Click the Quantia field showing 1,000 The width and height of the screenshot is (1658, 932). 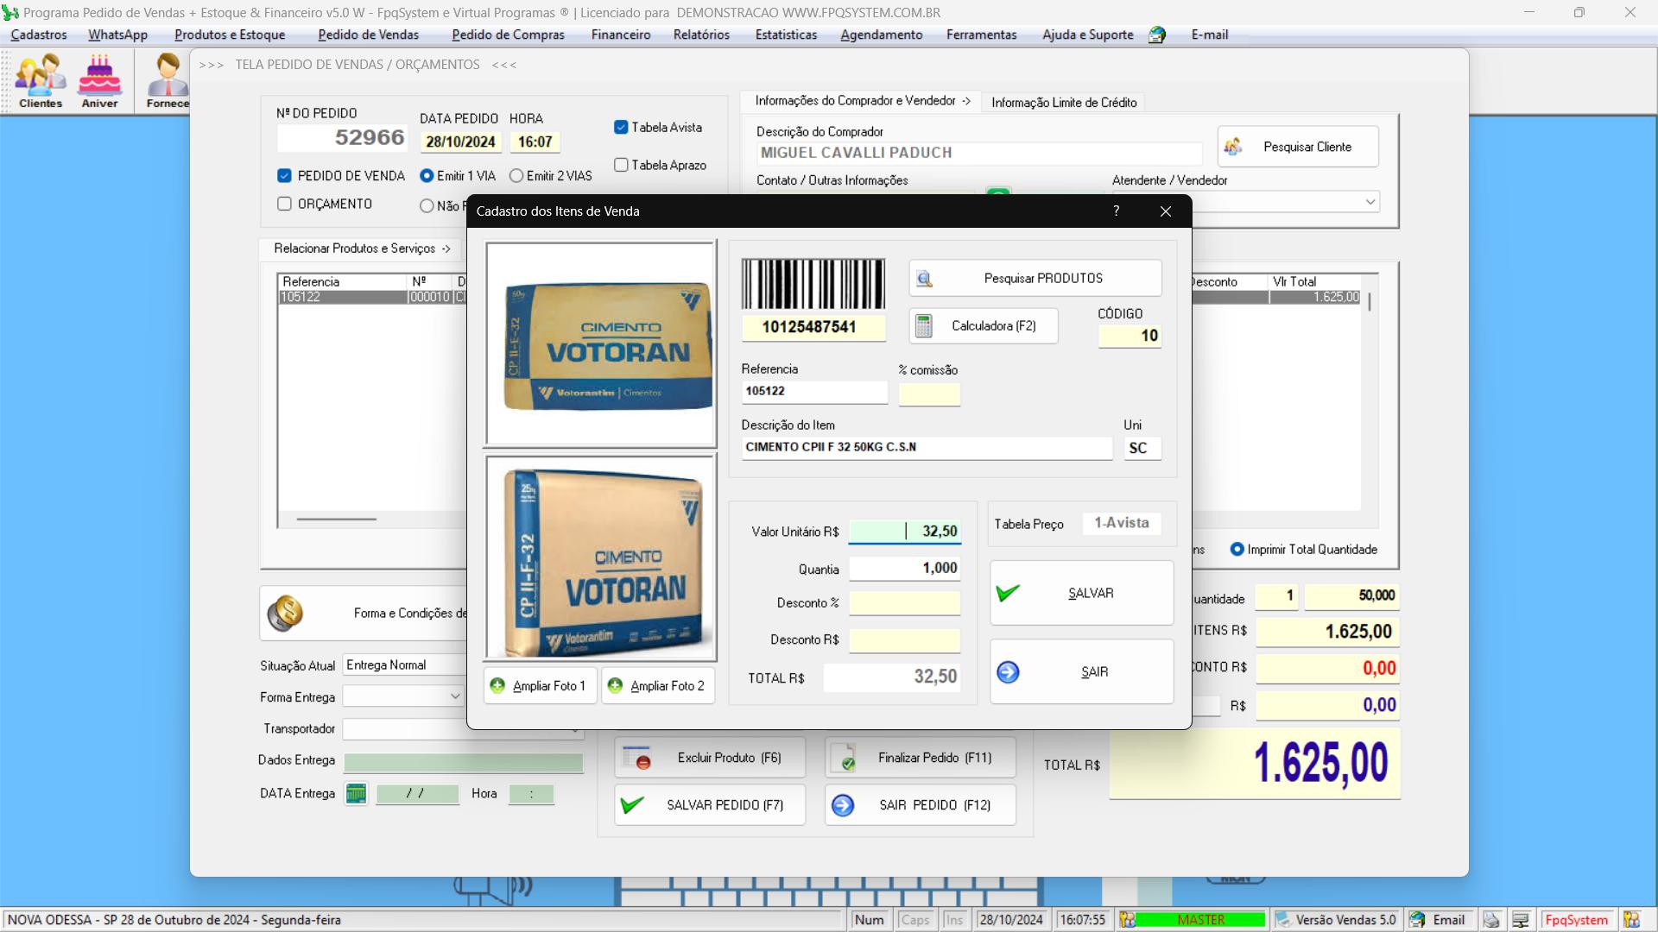(x=905, y=568)
